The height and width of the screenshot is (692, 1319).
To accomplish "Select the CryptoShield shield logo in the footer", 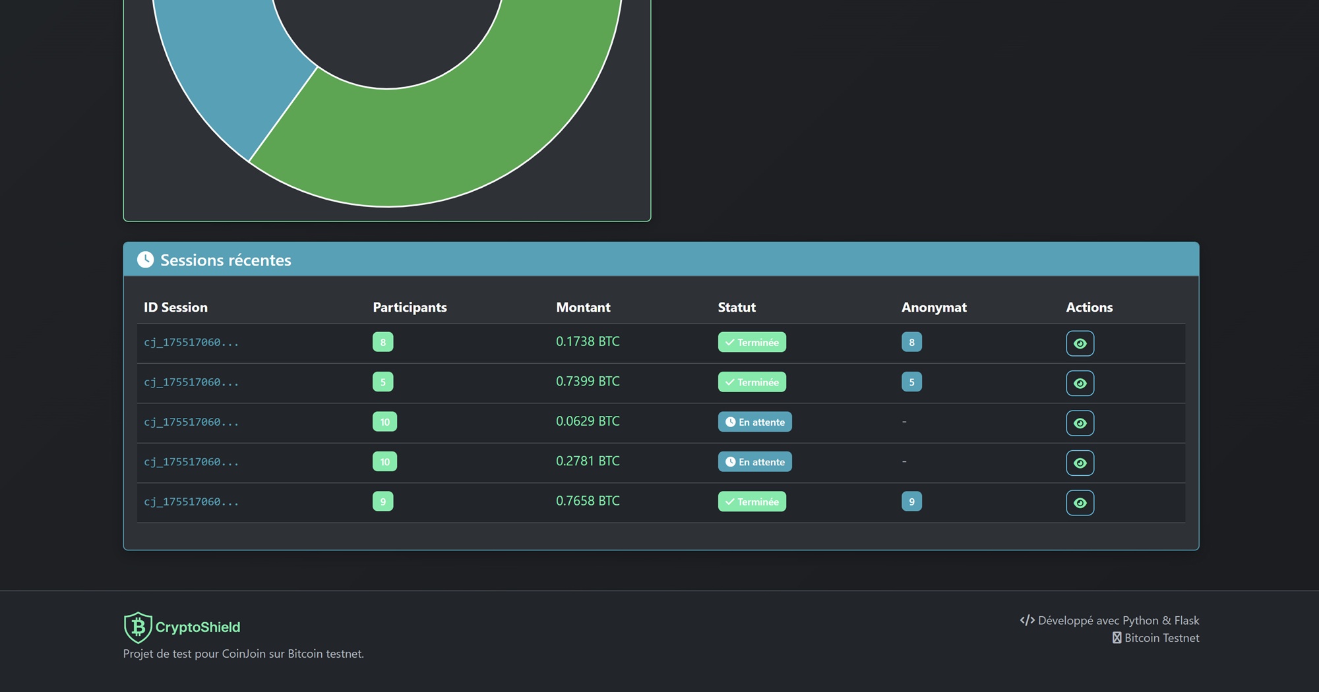I will pos(137,628).
